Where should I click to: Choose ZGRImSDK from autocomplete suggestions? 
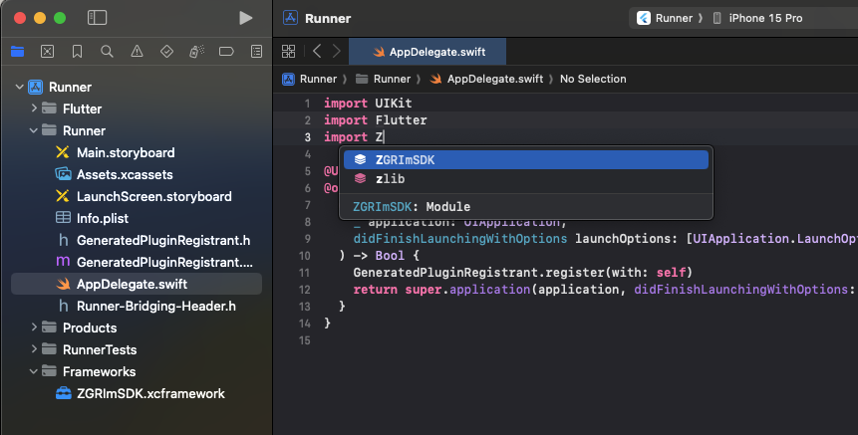point(526,159)
